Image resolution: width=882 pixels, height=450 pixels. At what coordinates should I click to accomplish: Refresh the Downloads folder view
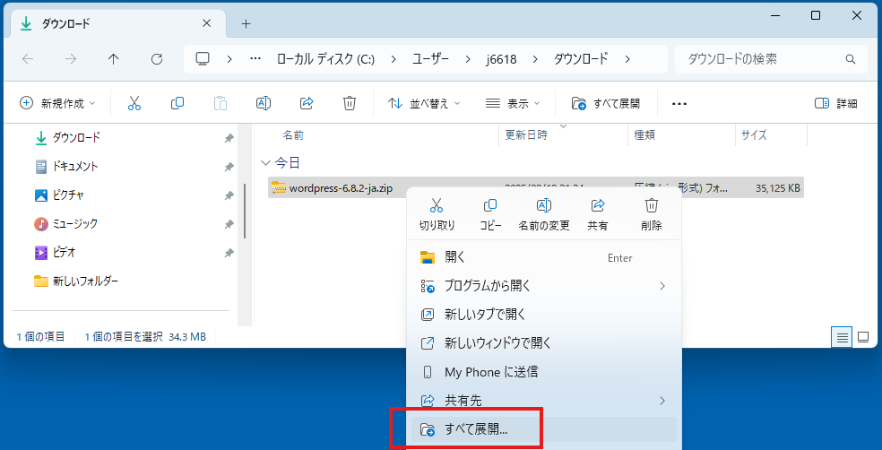(157, 59)
